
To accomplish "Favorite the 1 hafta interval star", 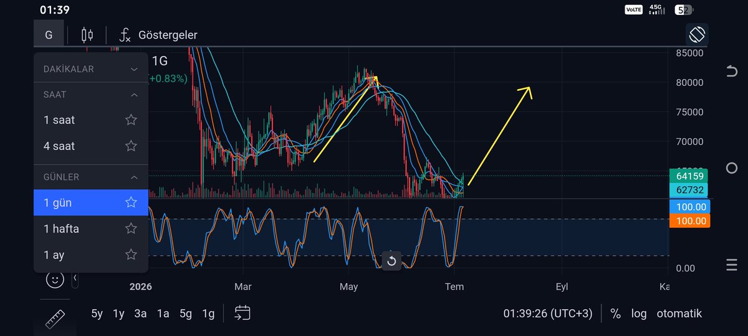I will click(x=131, y=228).
